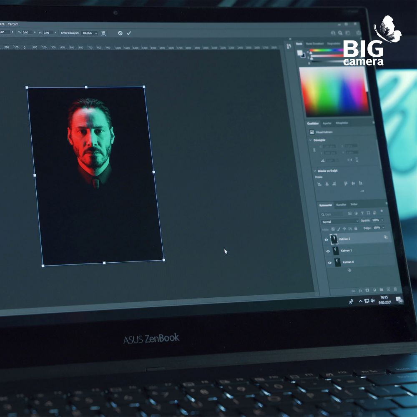
Task: Click the foreground color swatch in color panel
Action: point(300,53)
